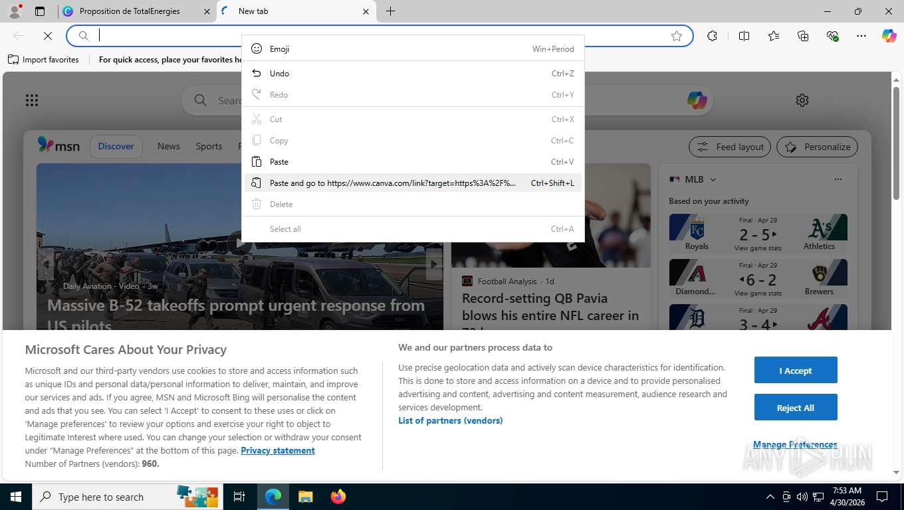Open File Explorer from the taskbar
904x510 pixels.
pyautogui.click(x=305, y=497)
